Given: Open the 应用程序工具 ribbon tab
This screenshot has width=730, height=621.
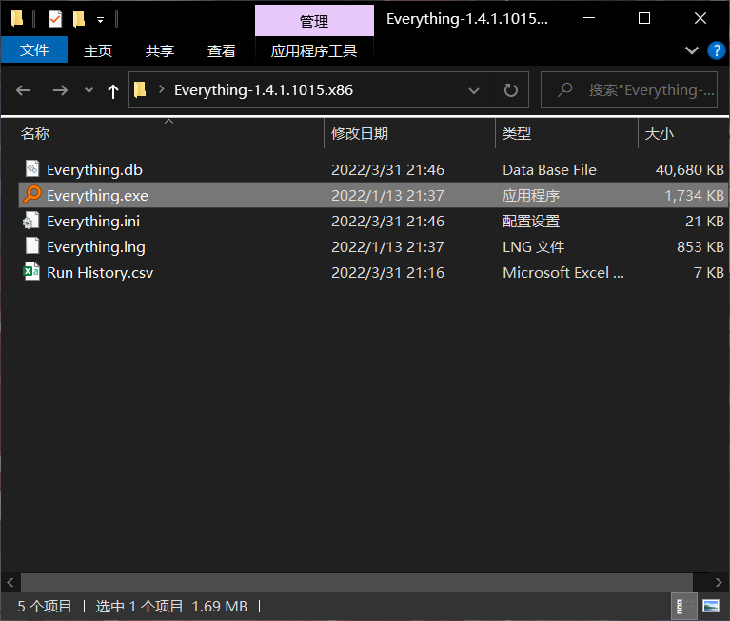Looking at the screenshot, I should [x=314, y=50].
